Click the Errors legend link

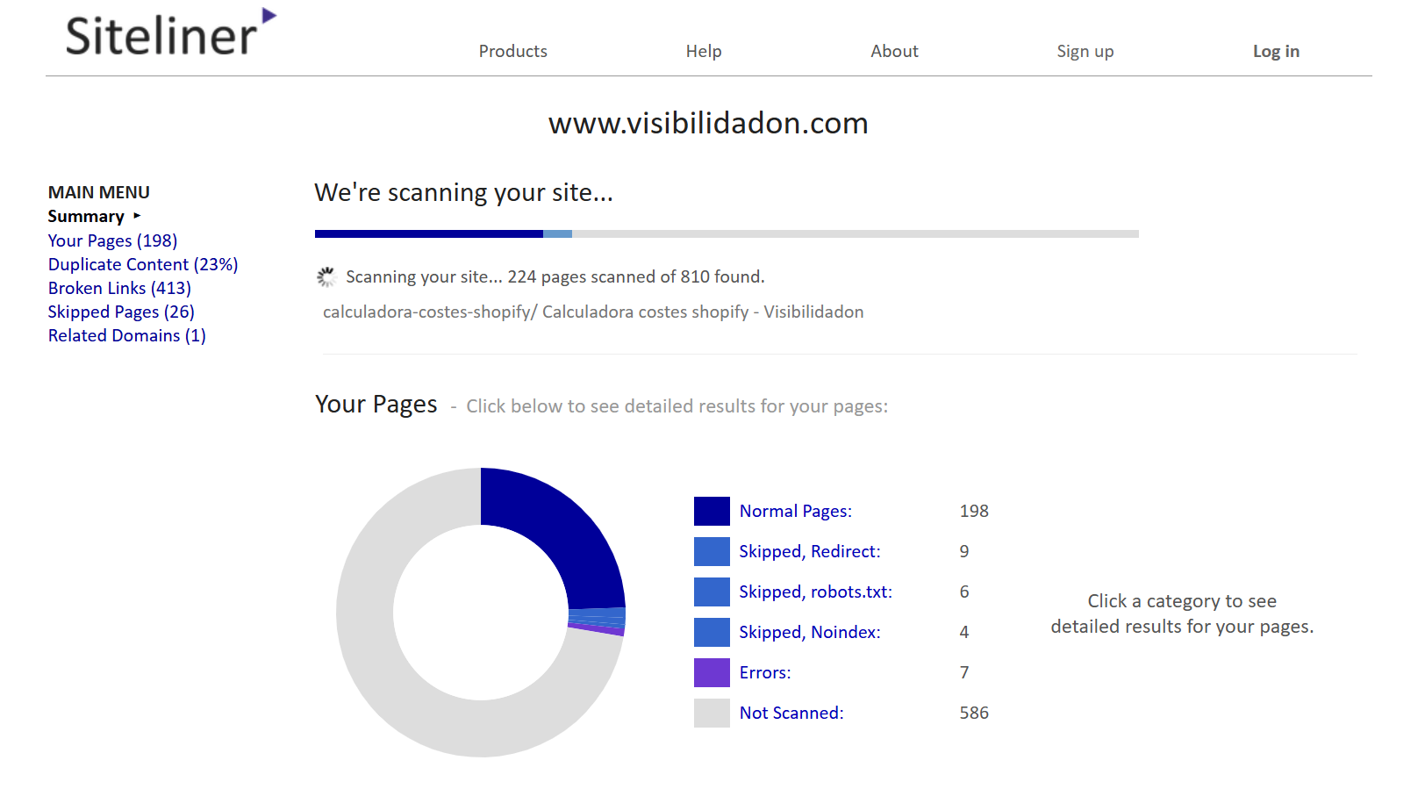tap(765, 672)
